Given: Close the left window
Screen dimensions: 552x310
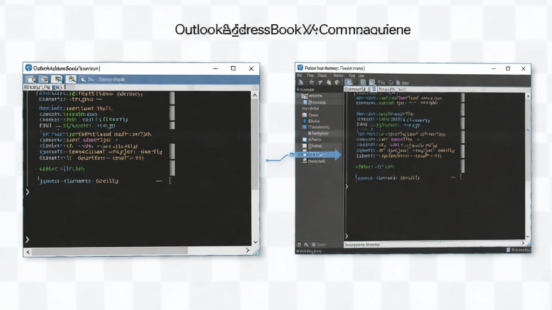Looking at the screenshot, I should coord(251,68).
